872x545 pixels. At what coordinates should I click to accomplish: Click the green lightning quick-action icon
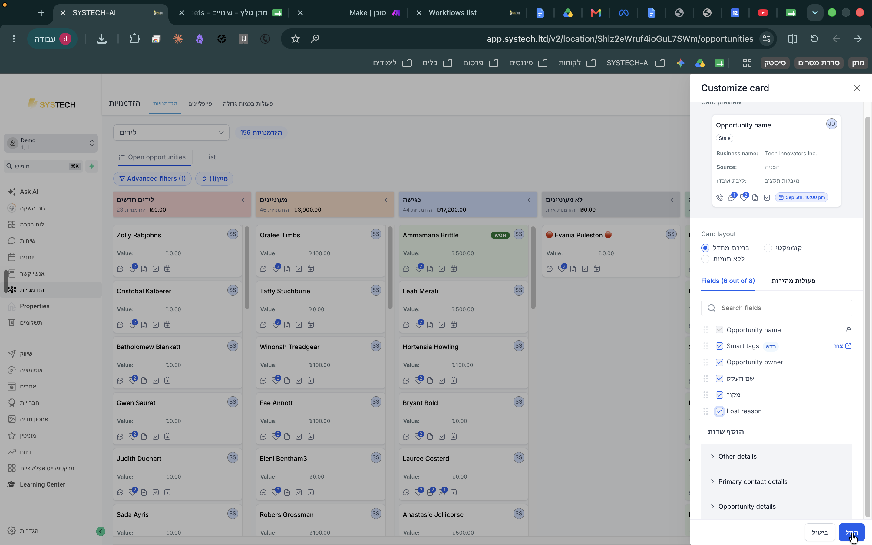[92, 166]
